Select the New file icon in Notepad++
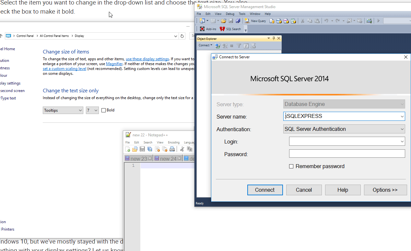Viewport: 411px width, 251px height. (x=127, y=149)
